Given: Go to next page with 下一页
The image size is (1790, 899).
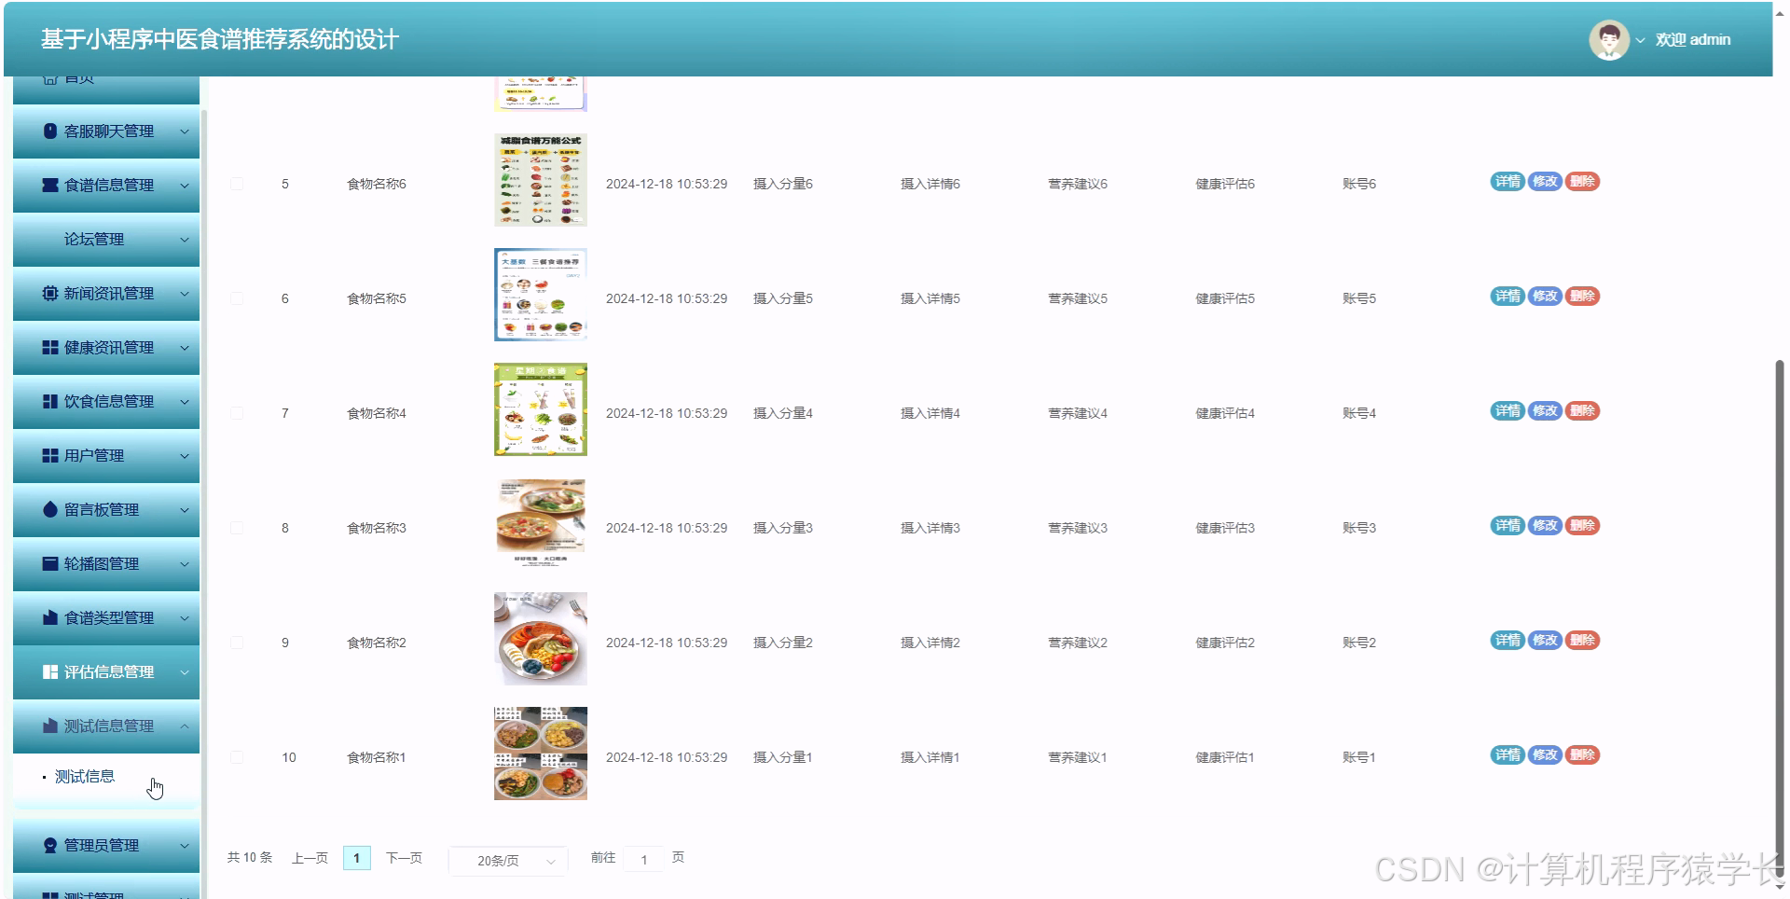Looking at the screenshot, I should (x=404, y=858).
